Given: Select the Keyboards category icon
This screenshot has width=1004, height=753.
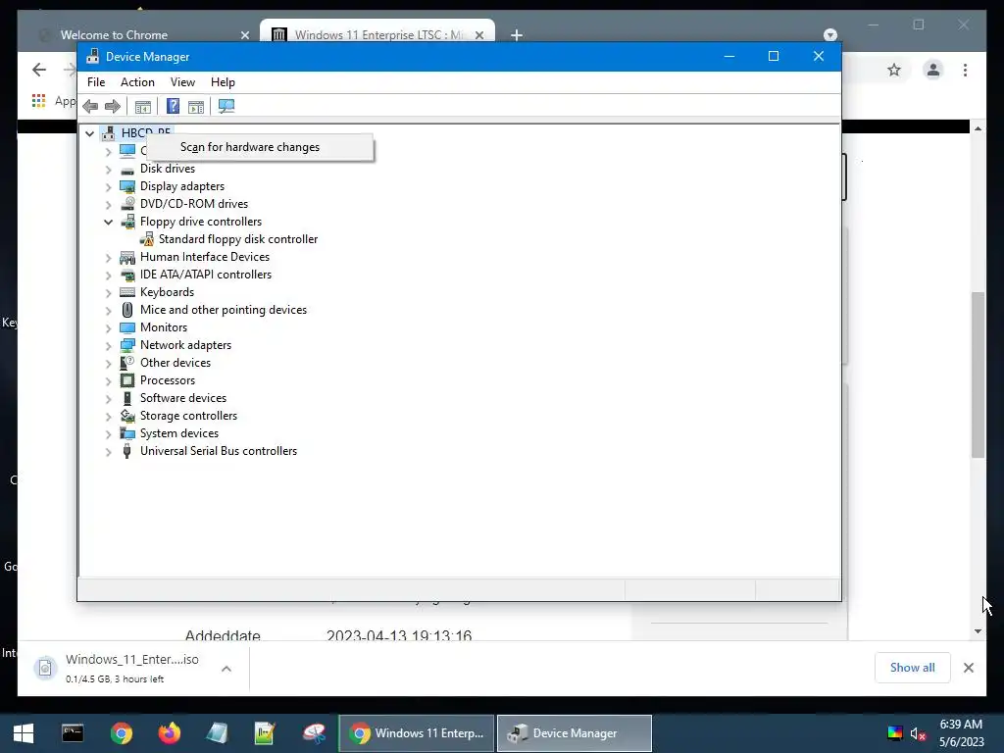Looking at the screenshot, I should (127, 292).
